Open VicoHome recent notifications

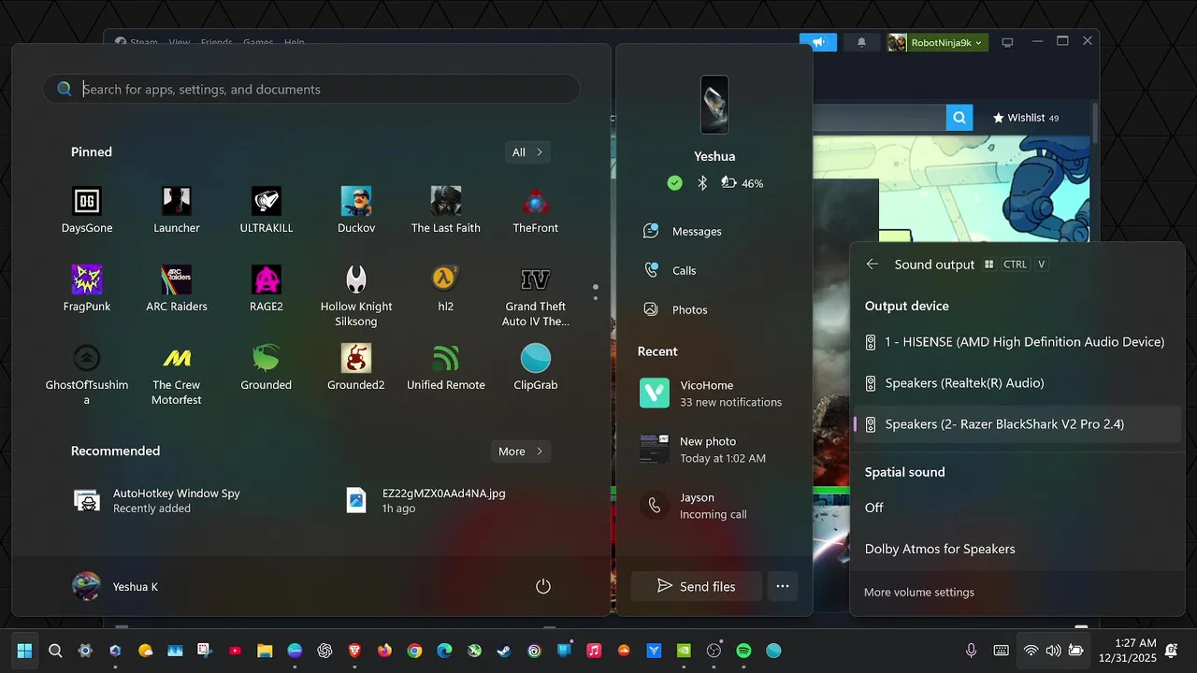pos(714,394)
